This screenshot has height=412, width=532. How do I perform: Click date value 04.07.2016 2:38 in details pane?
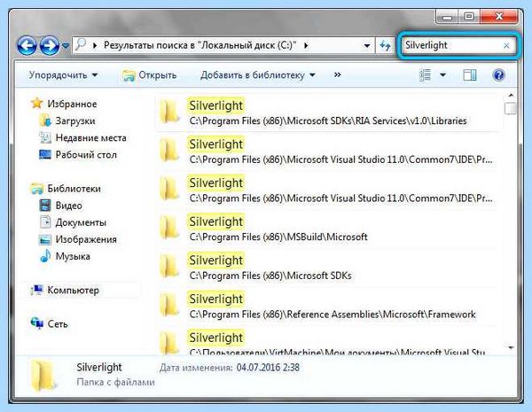click(x=268, y=367)
